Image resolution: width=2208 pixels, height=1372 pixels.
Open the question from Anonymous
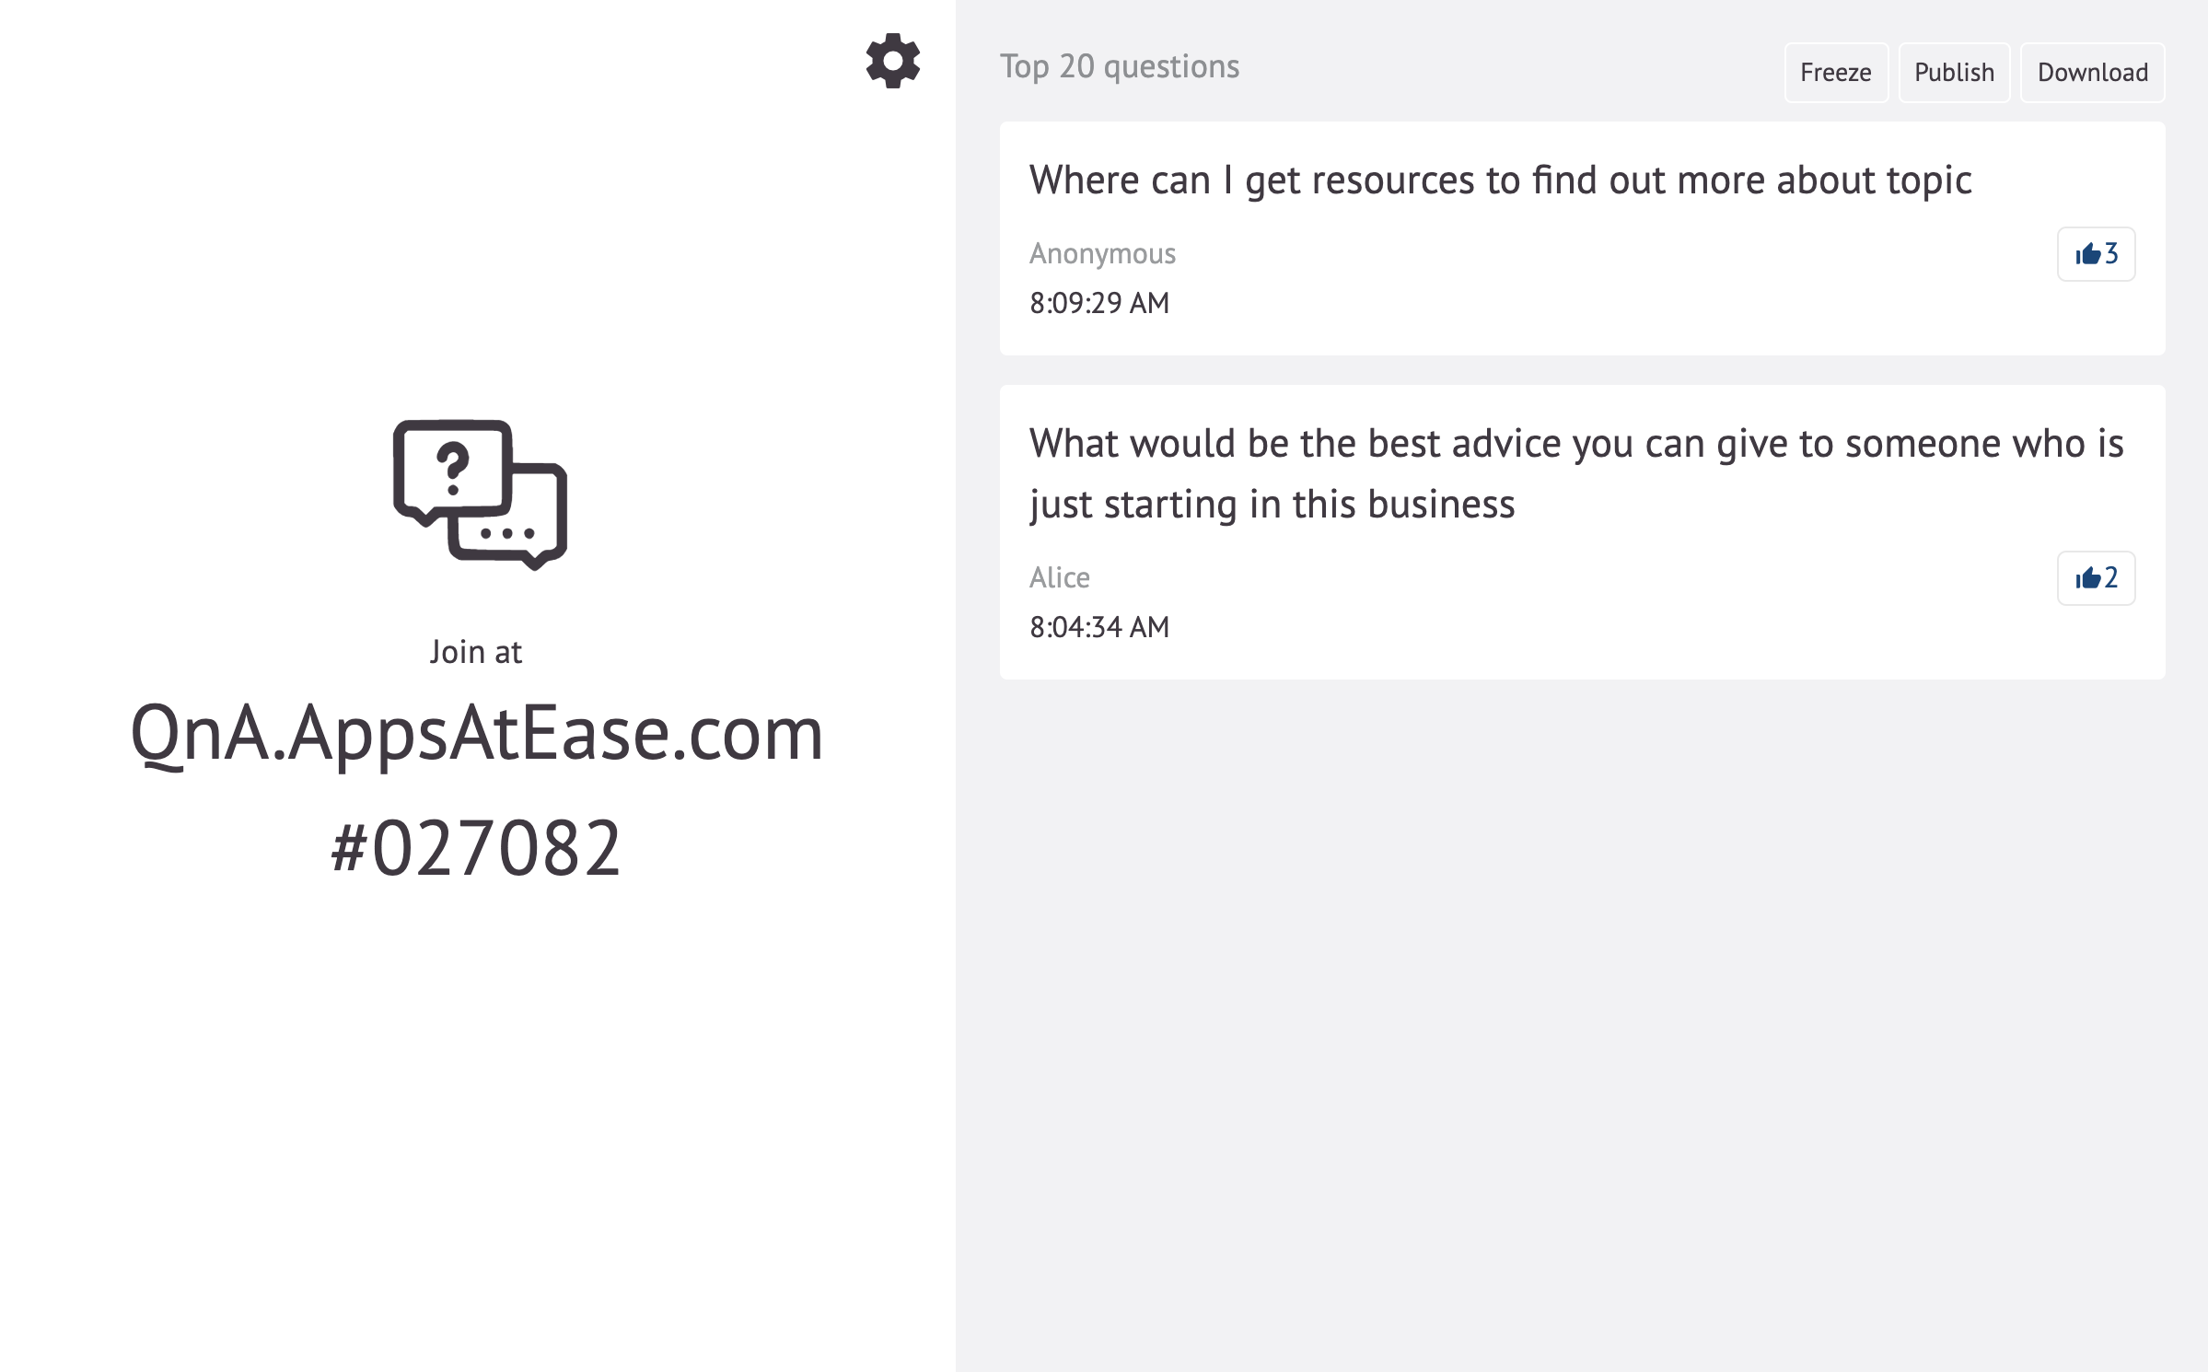[x=1501, y=180]
